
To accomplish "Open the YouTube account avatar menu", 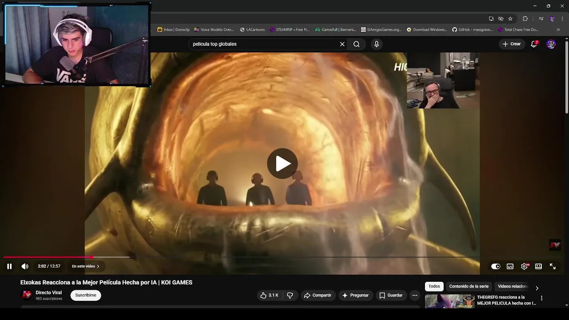I will point(551,44).
